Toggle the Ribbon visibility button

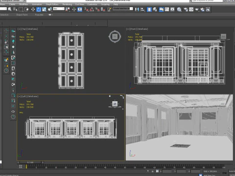click(161, 9)
